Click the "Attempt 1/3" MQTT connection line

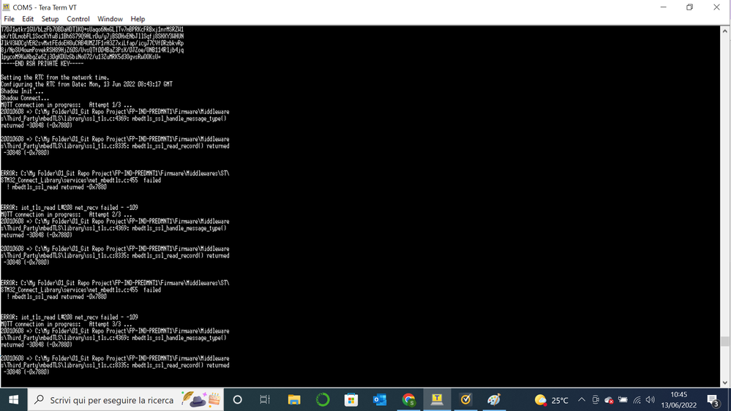66,105
